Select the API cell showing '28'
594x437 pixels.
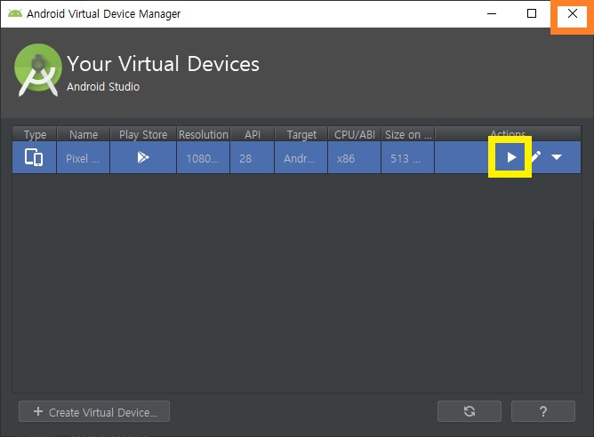coord(252,158)
